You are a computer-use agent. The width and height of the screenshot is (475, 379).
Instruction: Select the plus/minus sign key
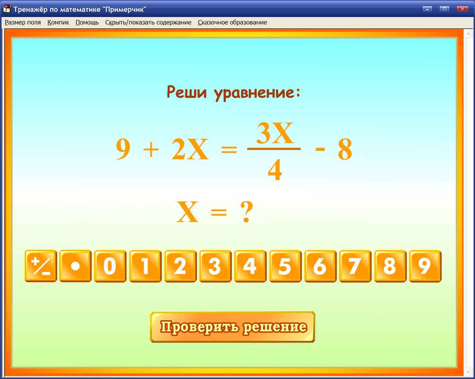(41, 266)
